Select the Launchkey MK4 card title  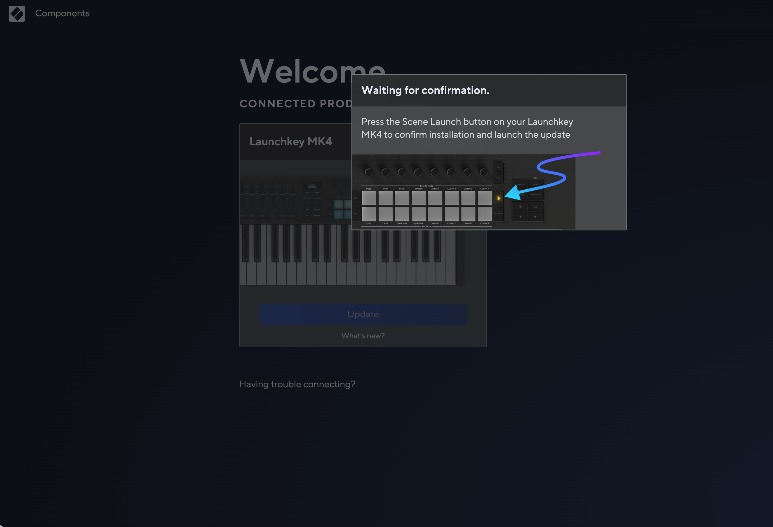[290, 141]
